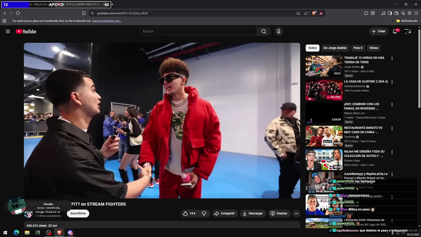421x237 pixels.
Task: Reload the current page
Action: point(18,13)
